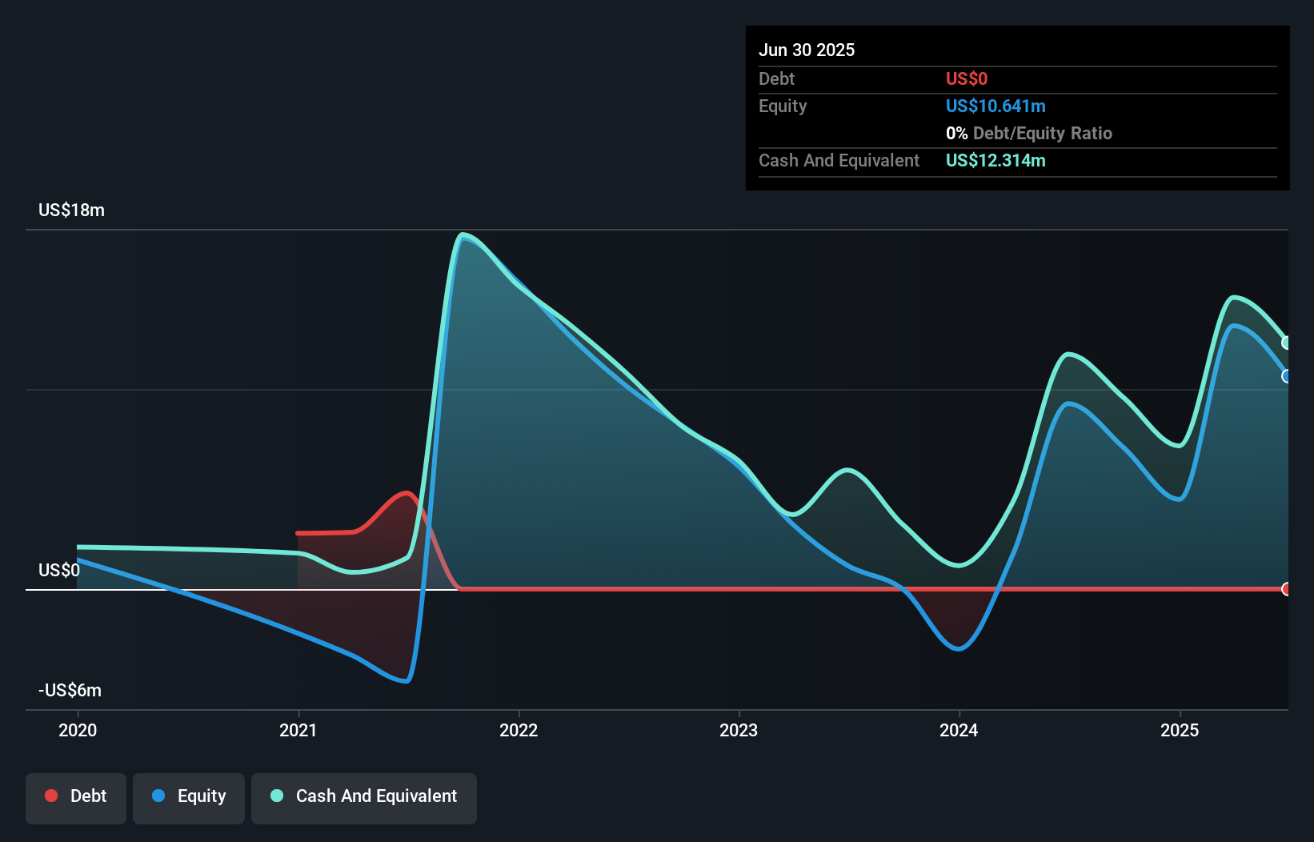Click the teal Cash endpoint marker

pos(1287,343)
